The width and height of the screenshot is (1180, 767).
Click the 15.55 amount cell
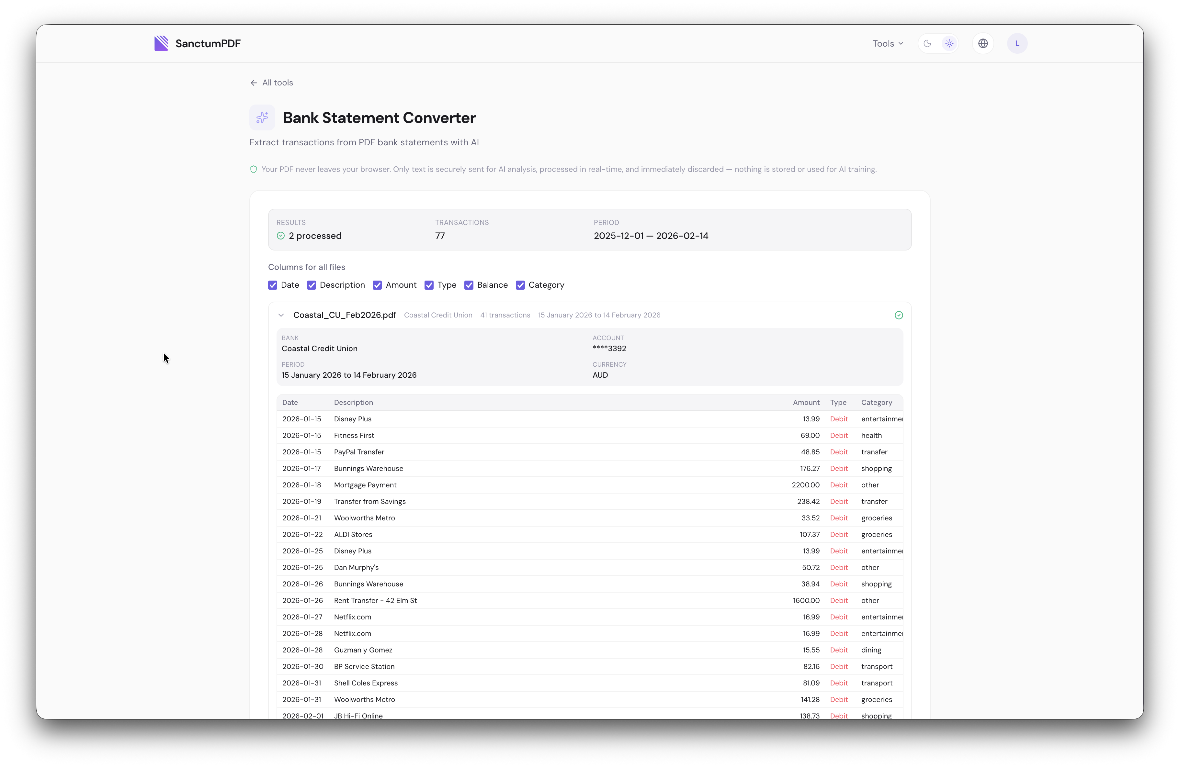(811, 650)
